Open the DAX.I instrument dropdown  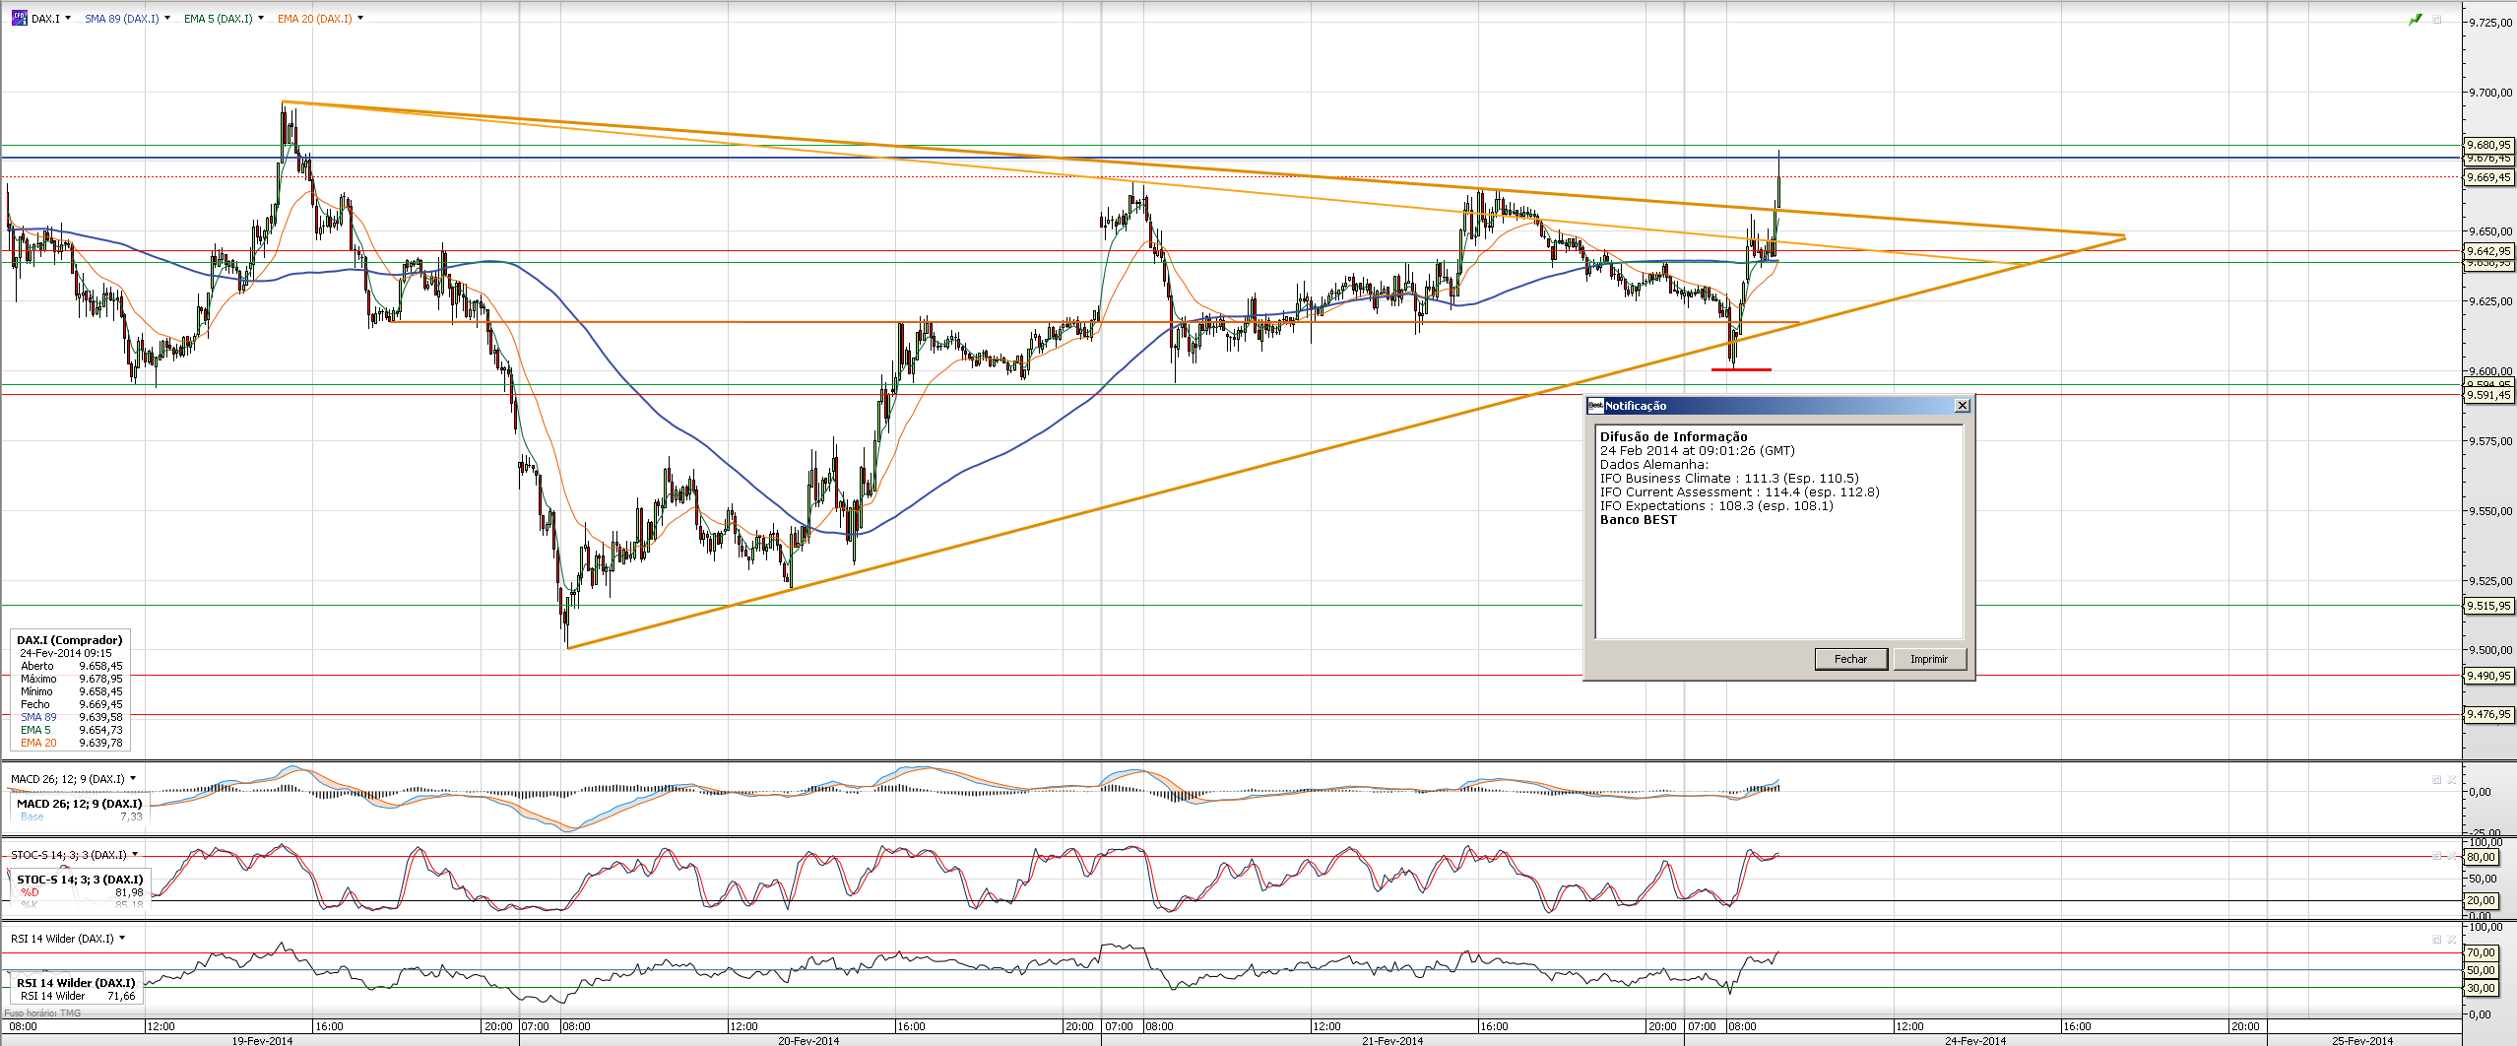(68, 19)
